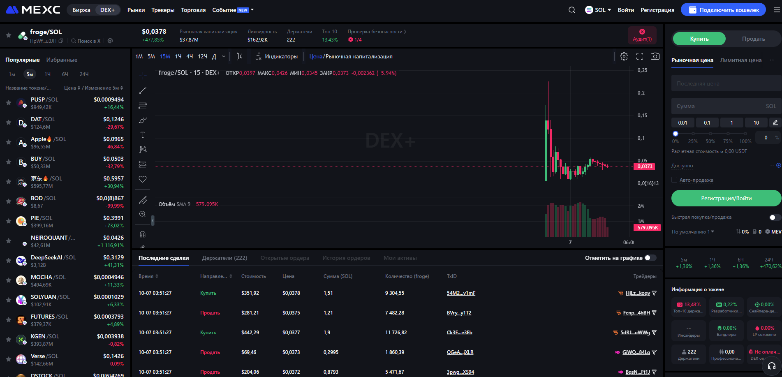This screenshot has width=782, height=377.
Task: Favorite the PUSP/SOL token star
Action: click(8, 103)
